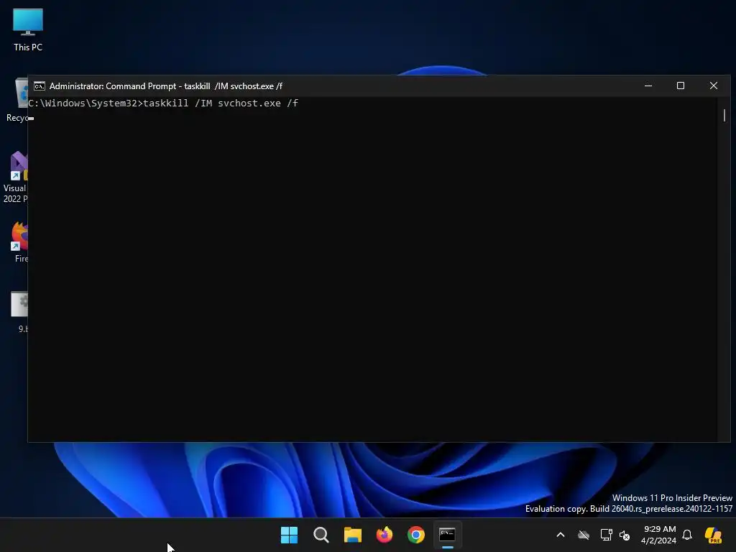Open the This PC desktop icon
Image resolution: width=736 pixels, height=552 pixels.
(28, 30)
